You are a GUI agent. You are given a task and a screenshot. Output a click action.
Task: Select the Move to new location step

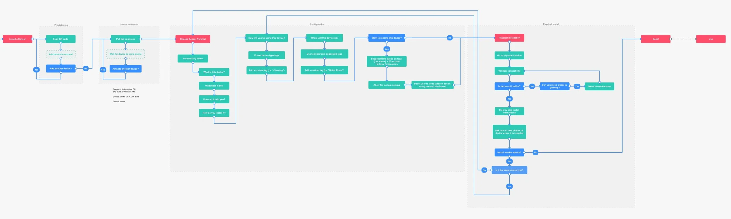point(599,86)
